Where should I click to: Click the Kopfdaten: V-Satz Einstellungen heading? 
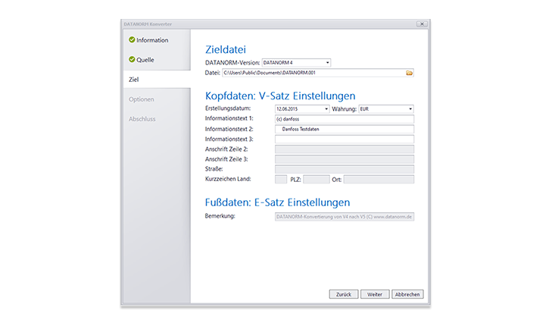pyautogui.click(x=280, y=96)
